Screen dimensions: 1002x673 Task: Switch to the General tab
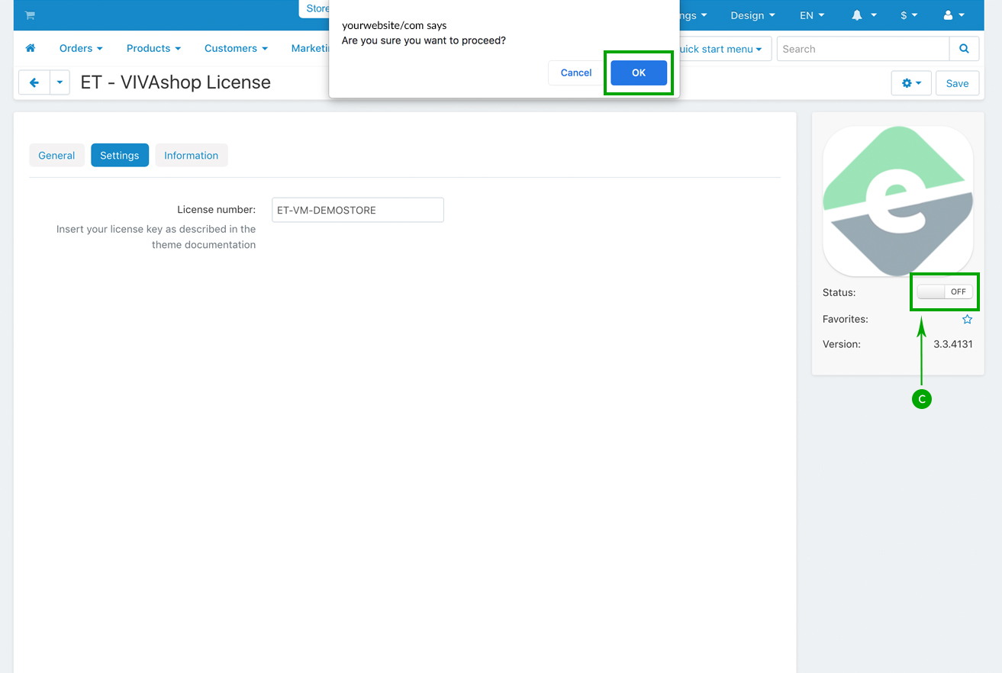pyautogui.click(x=56, y=155)
